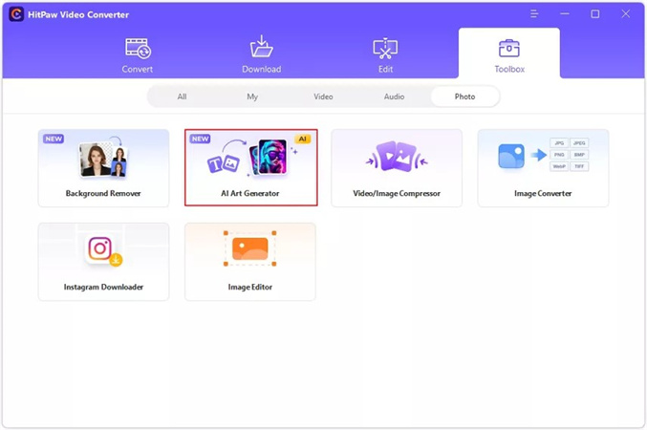
Task: Click the Convert film reel icon
Action: pos(138,49)
